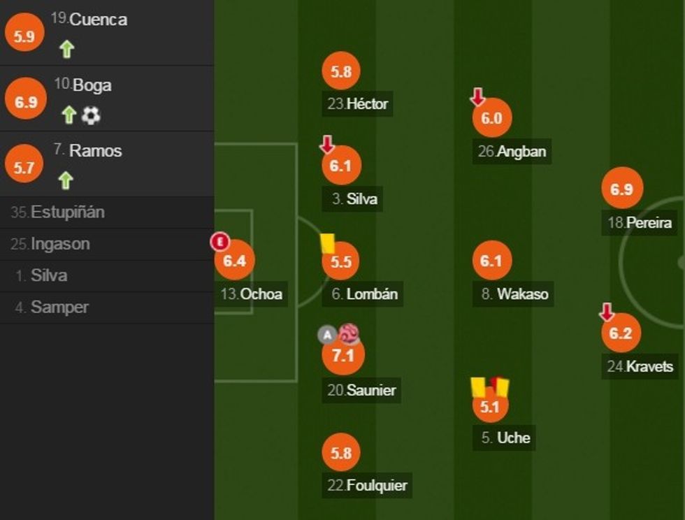This screenshot has height=520, width=685.
Task: Select Ingason in the bench list
Action: (60, 245)
